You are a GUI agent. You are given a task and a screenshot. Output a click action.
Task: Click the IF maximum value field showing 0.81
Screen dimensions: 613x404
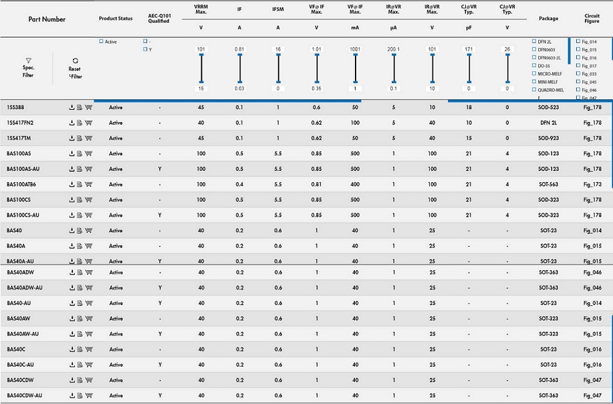pyautogui.click(x=239, y=49)
